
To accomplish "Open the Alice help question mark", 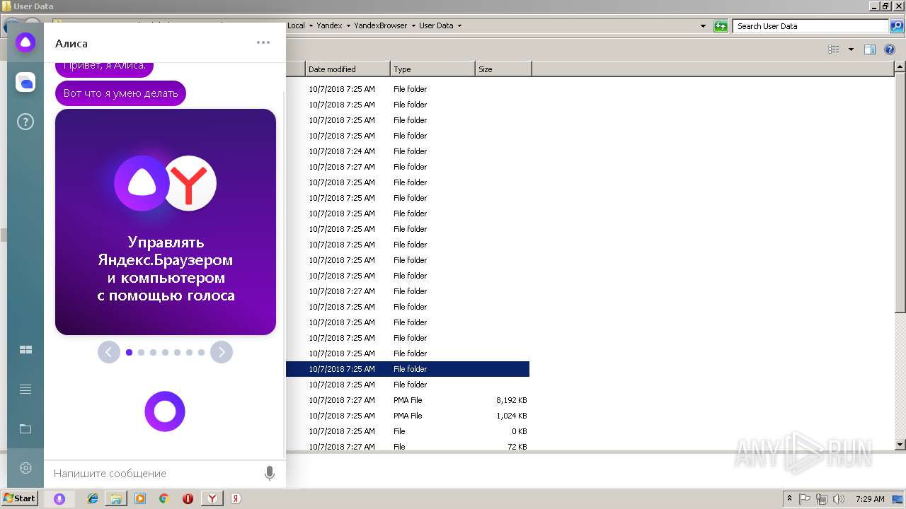I will 25,122.
